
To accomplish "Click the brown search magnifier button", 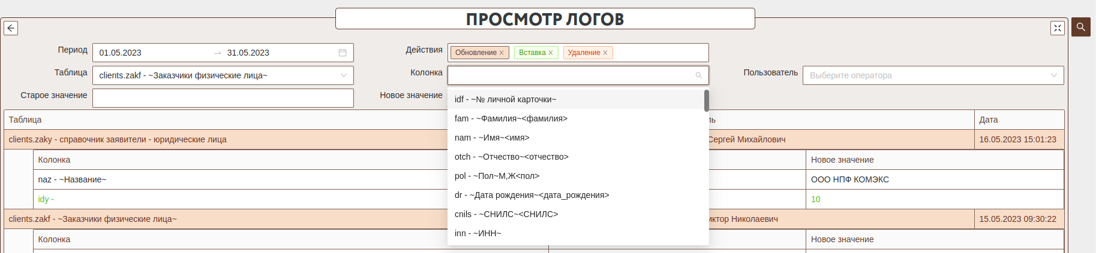I will tap(1081, 27).
